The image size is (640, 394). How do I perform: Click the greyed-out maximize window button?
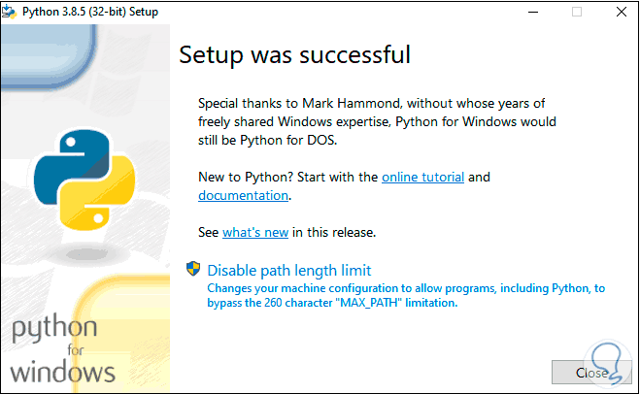pyautogui.click(x=577, y=12)
